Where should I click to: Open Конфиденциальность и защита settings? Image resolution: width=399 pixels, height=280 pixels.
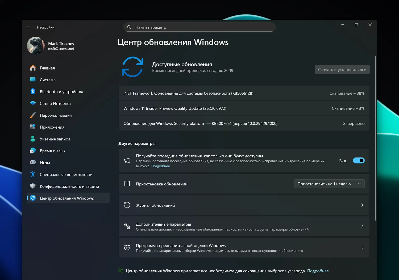point(68,186)
